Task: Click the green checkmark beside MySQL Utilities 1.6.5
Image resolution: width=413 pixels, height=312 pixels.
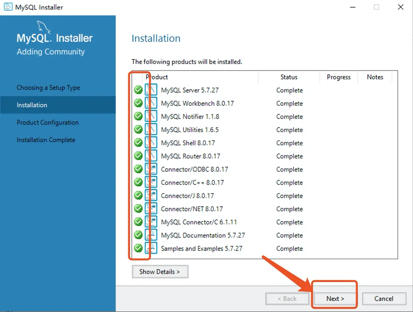Action: [138, 129]
